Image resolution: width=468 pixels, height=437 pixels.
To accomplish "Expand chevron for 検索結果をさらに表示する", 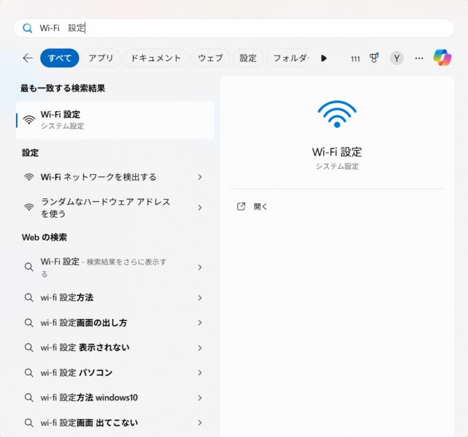I will pos(200,267).
